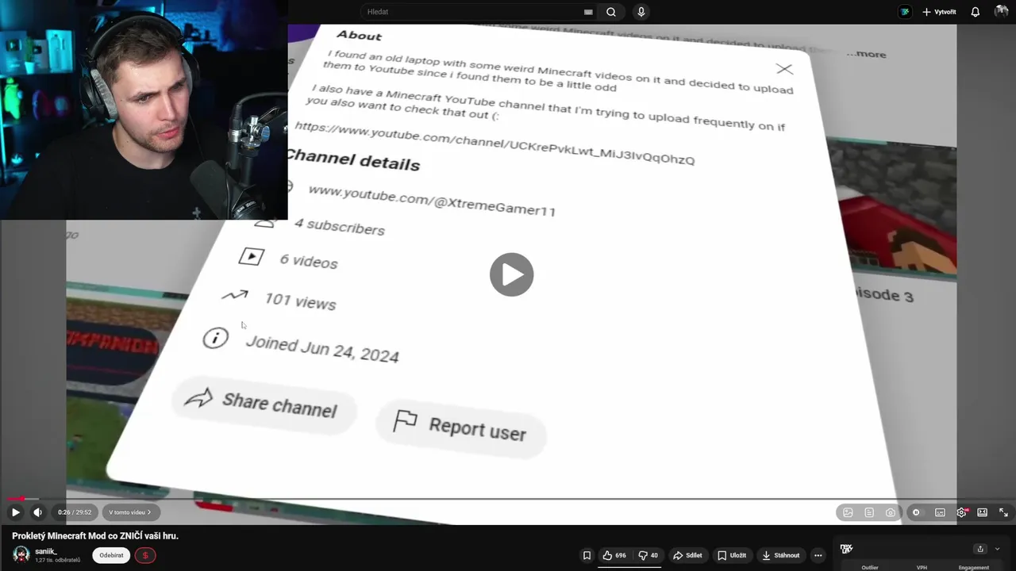Click the extension icon beside Vytvořit
1016x571 pixels.
click(905, 12)
